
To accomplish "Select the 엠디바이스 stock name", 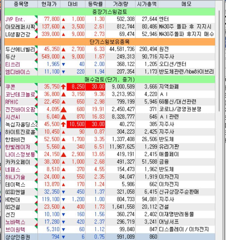I will (18, 72).
